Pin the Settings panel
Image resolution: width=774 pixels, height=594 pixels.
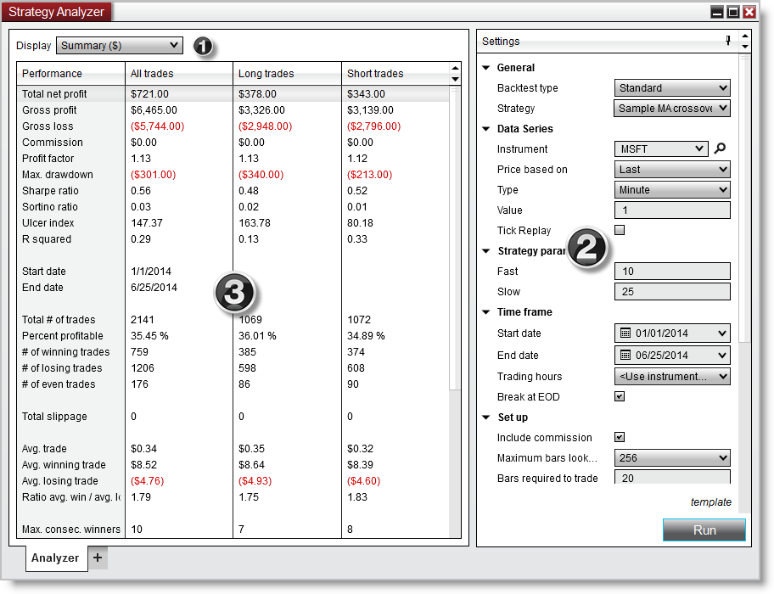pyautogui.click(x=727, y=40)
